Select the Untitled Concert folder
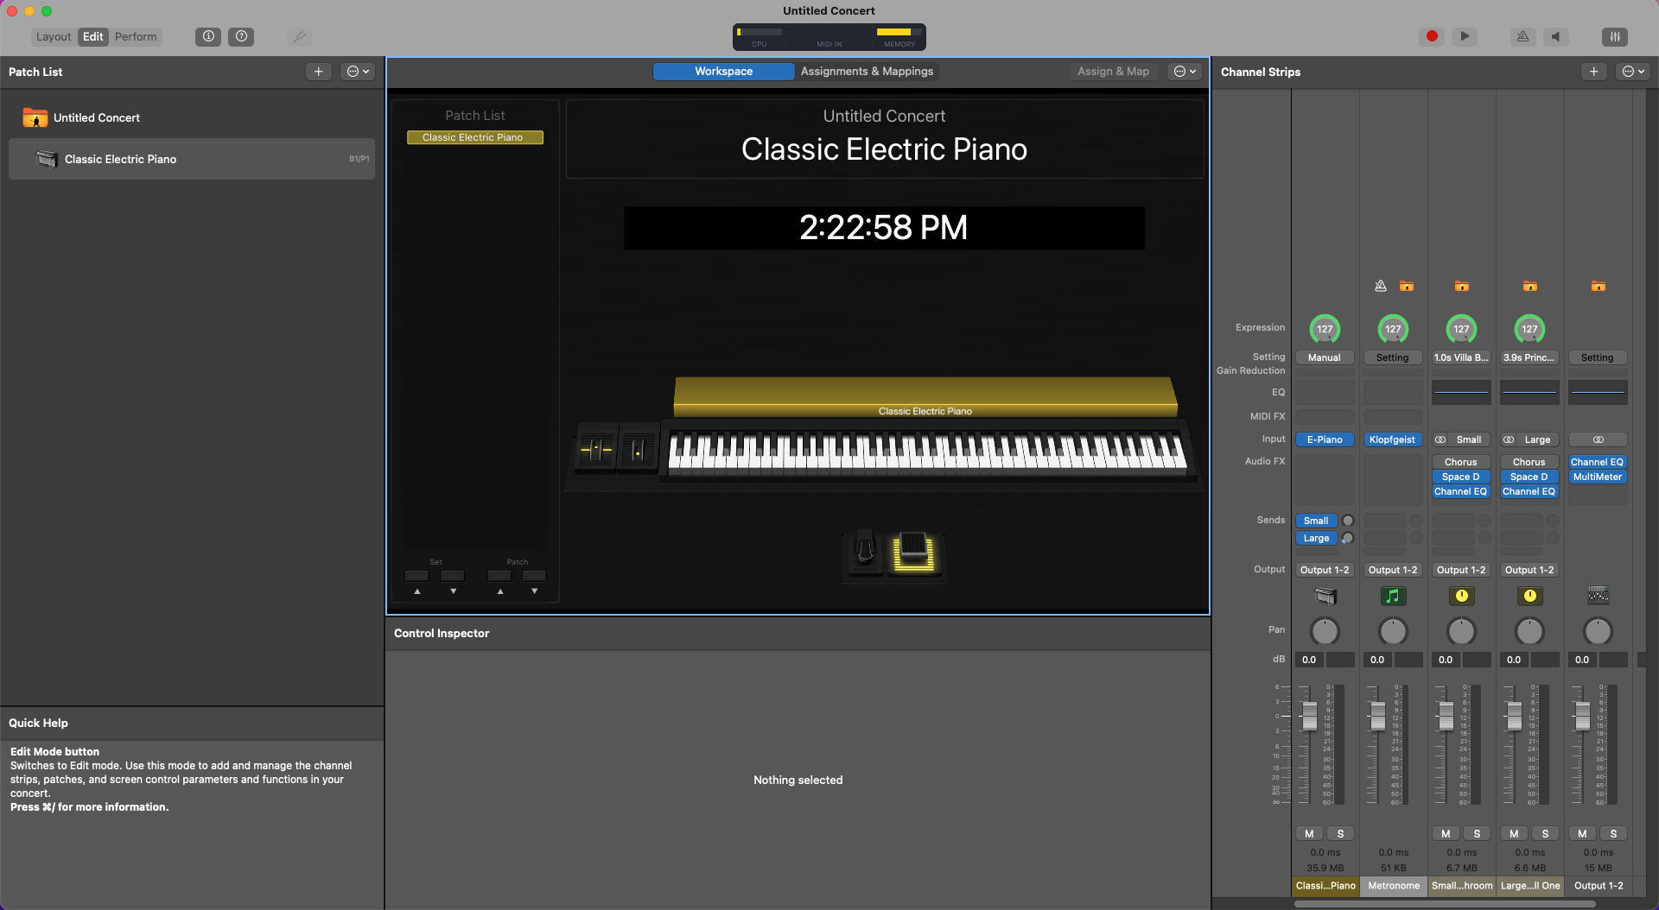 pyautogui.click(x=192, y=117)
